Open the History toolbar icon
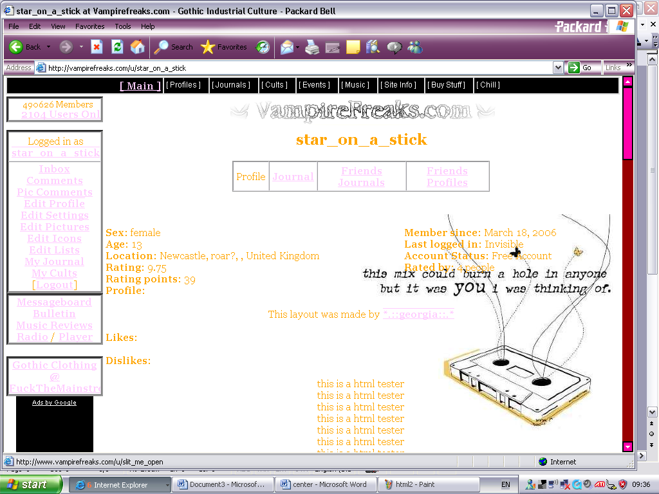Image resolution: width=659 pixels, height=494 pixels. tap(263, 47)
